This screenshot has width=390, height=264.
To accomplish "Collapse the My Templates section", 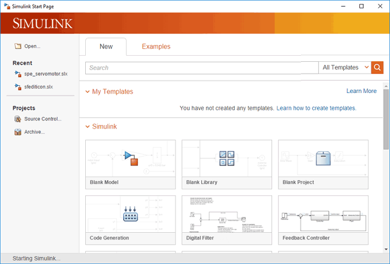I will [x=87, y=92].
